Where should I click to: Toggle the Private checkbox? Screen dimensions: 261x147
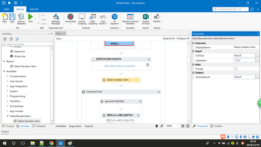pyautogui.click(x=236, y=69)
